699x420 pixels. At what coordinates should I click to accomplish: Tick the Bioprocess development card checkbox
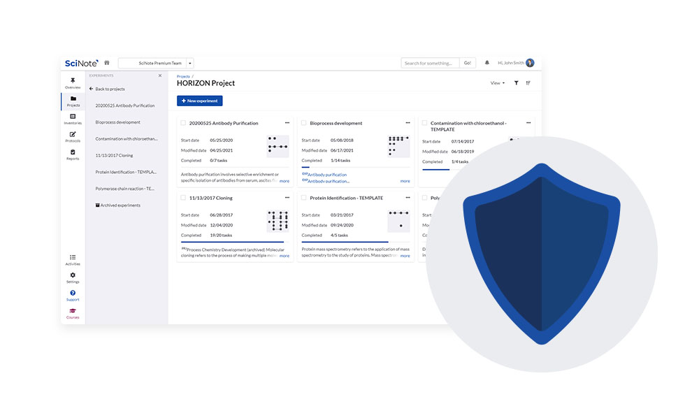point(304,123)
